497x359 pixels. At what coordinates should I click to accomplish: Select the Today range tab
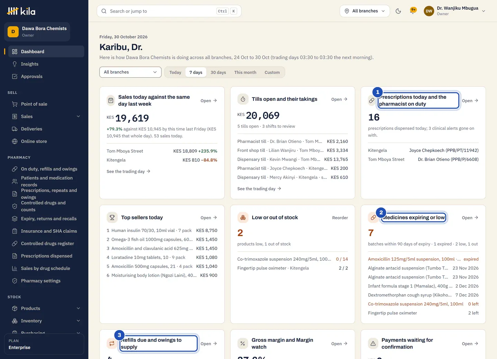coord(175,72)
